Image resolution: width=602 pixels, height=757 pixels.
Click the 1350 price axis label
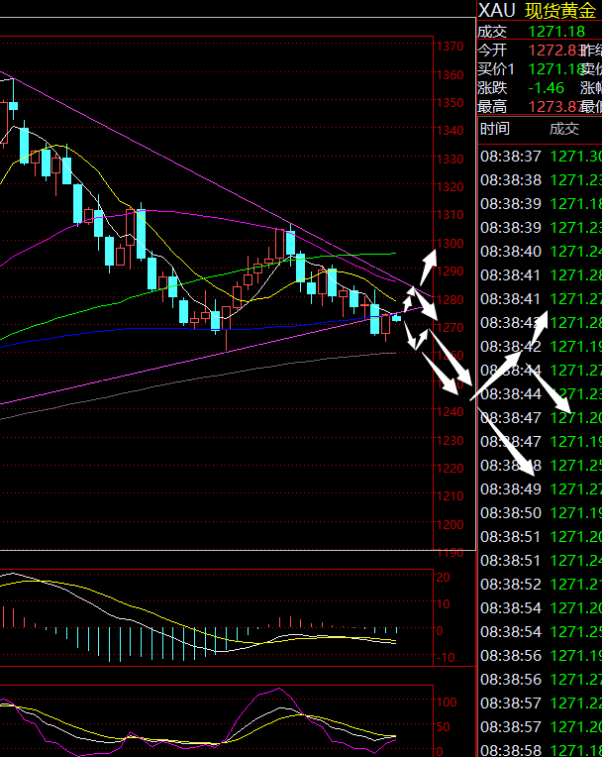tap(451, 103)
